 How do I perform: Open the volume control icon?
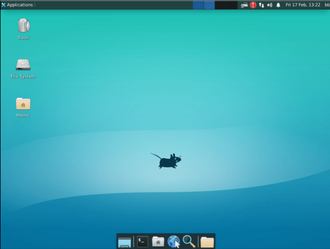[x=270, y=5]
